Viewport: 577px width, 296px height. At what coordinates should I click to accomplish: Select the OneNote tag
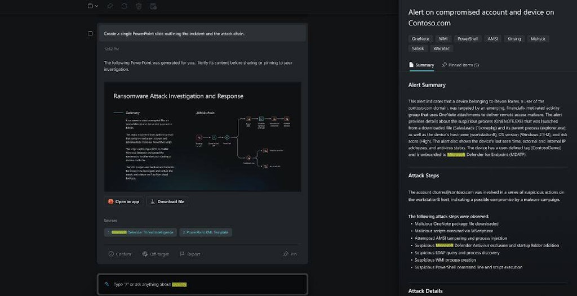point(420,39)
